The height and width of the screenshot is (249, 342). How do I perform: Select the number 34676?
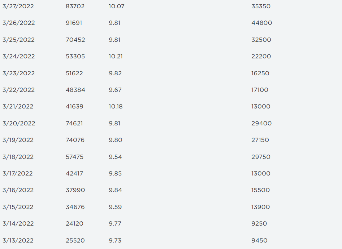(x=75, y=207)
